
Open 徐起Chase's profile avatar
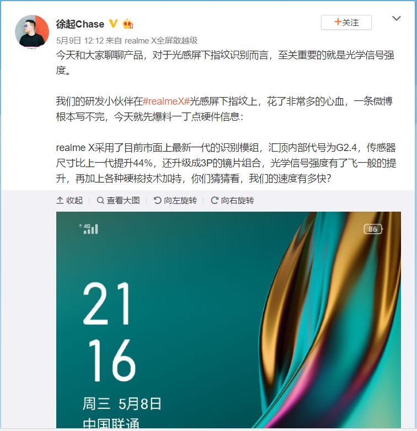click(x=32, y=31)
